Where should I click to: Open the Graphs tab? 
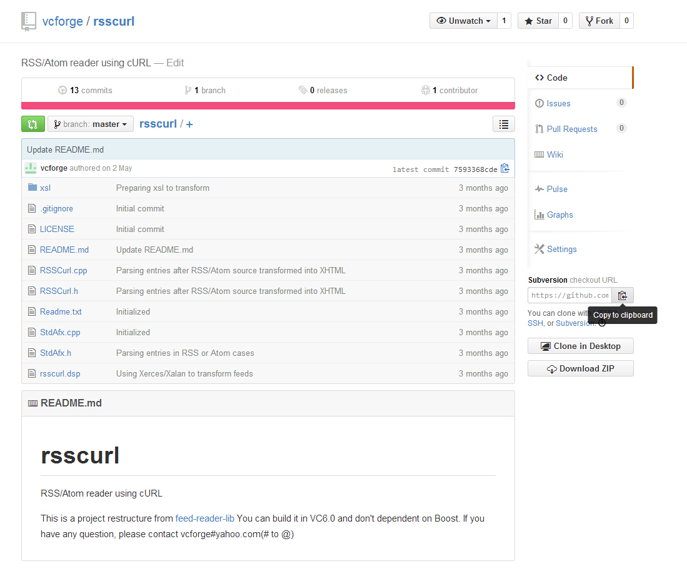point(580,215)
